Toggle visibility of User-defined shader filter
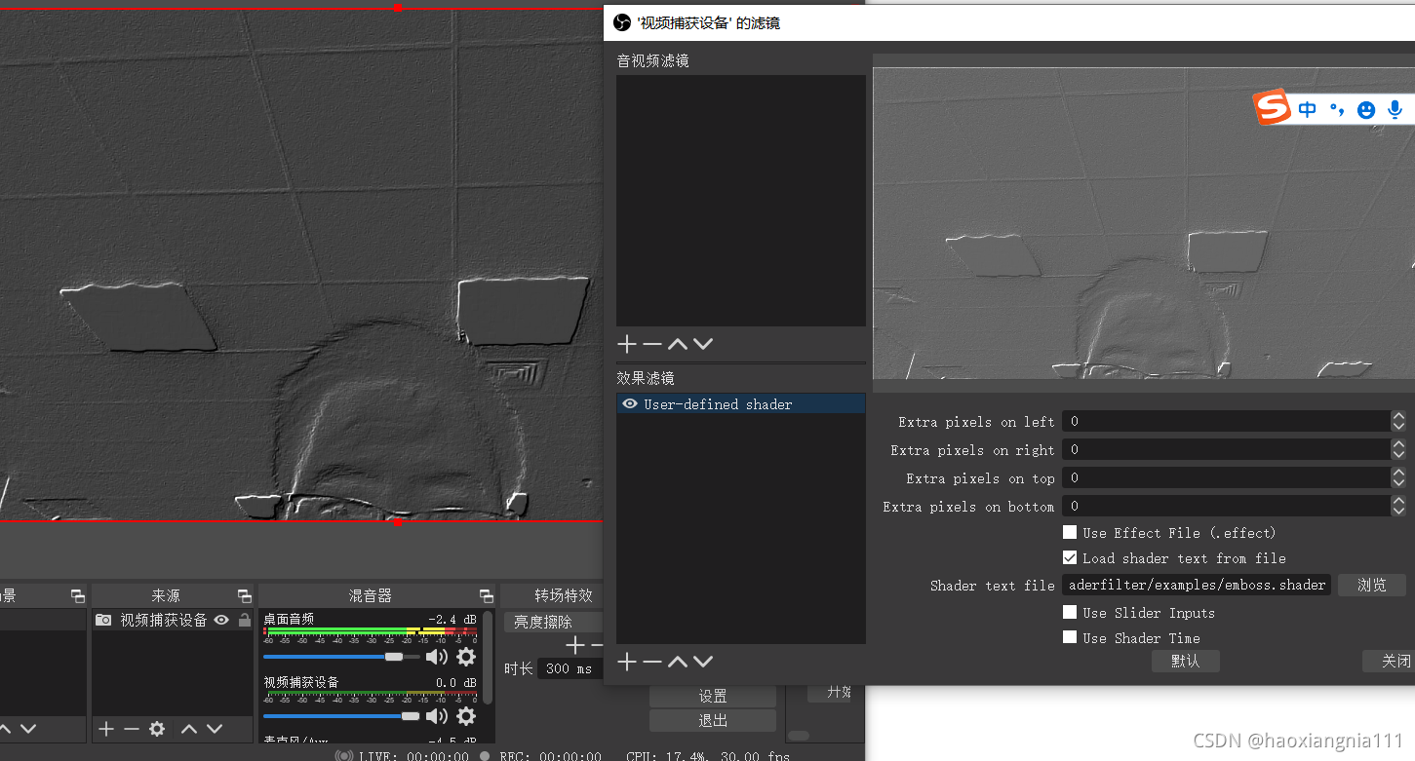Viewport: 1415px width, 761px height. [x=630, y=403]
